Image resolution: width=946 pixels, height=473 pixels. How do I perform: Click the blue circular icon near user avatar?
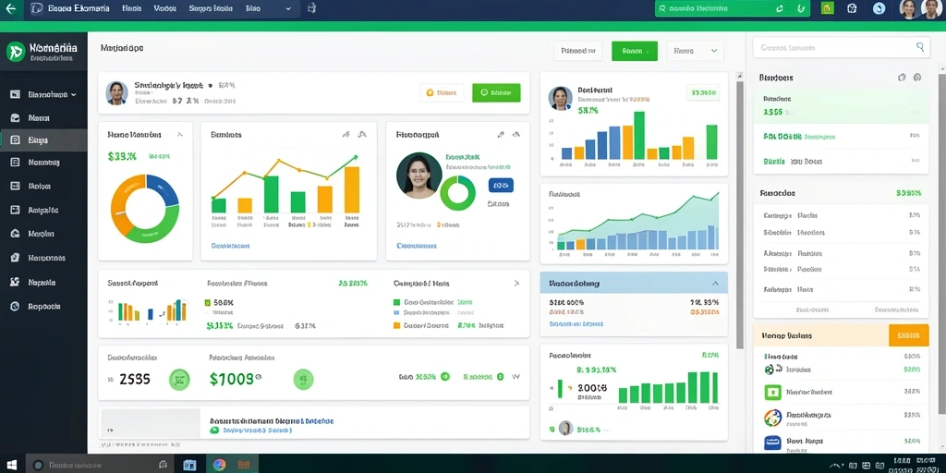[879, 8]
